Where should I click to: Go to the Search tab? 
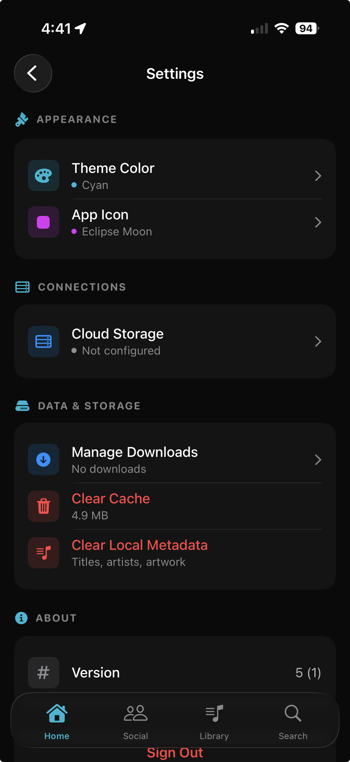click(293, 721)
